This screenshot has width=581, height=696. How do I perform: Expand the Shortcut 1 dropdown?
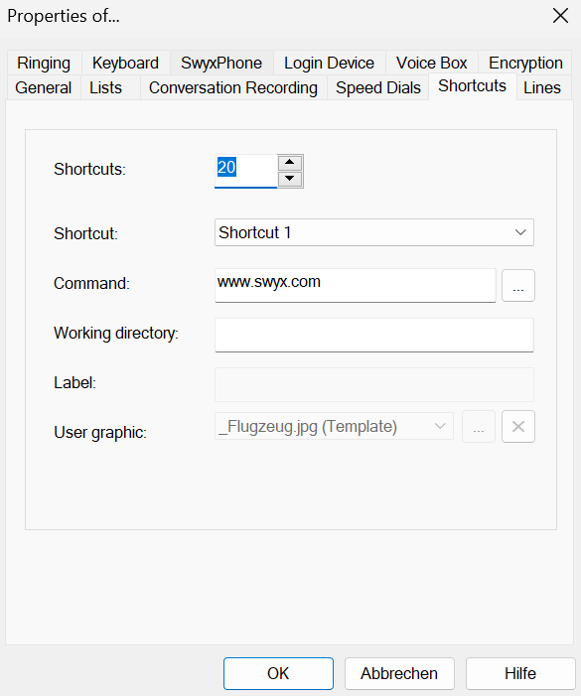pos(374,232)
